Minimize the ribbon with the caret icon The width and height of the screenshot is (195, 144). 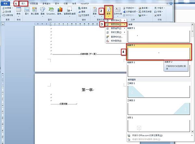coord(167,4)
